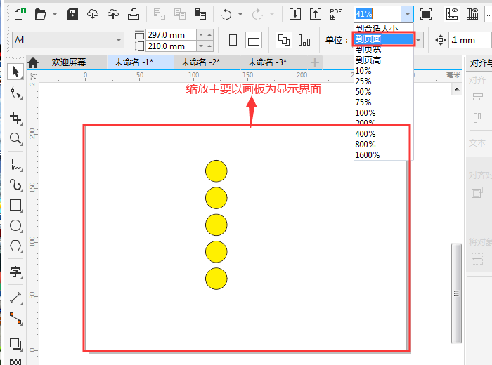Open the Undo history dropdown arrow
This screenshot has width=492, height=365.
click(240, 14)
